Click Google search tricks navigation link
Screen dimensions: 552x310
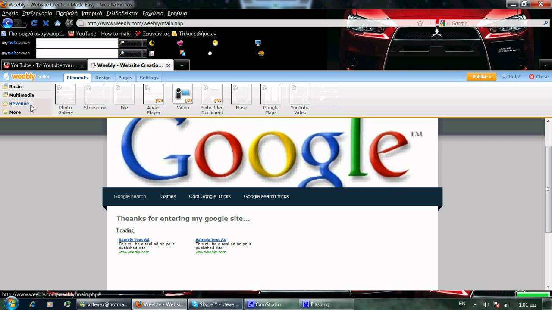click(267, 196)
